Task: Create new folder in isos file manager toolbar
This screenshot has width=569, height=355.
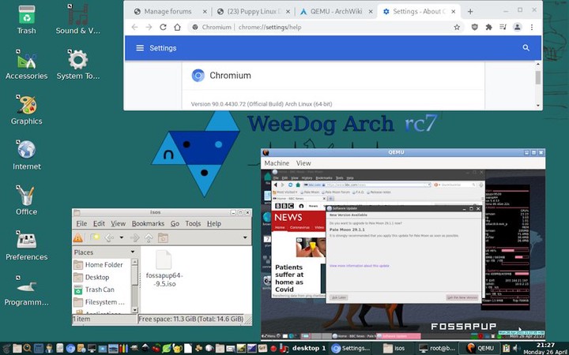Action: 95,237
